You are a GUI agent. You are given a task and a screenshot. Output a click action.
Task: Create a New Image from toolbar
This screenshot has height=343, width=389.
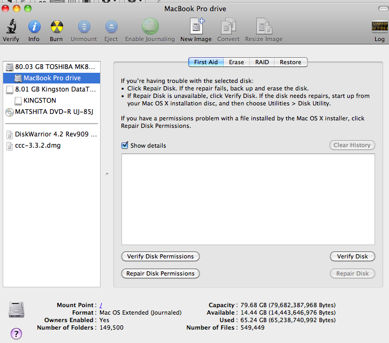196,26
